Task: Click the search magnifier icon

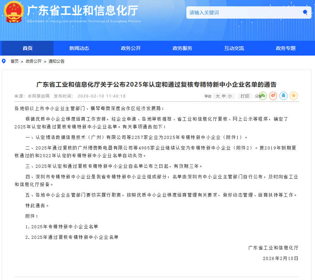Action: (x=305, y=13)
